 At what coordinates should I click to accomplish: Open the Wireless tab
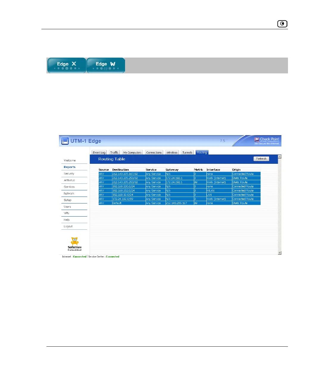pos(172,152)
